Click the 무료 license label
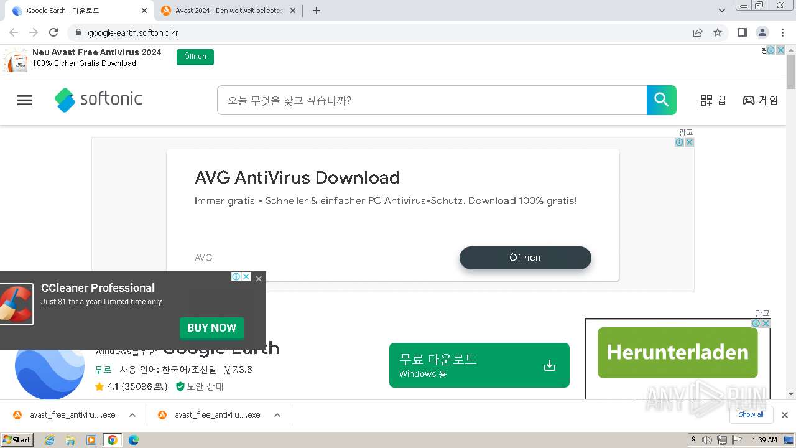Image resolution: width=796 pixels, height=448 pixels. pyautogui.click(x=103, y=370)
